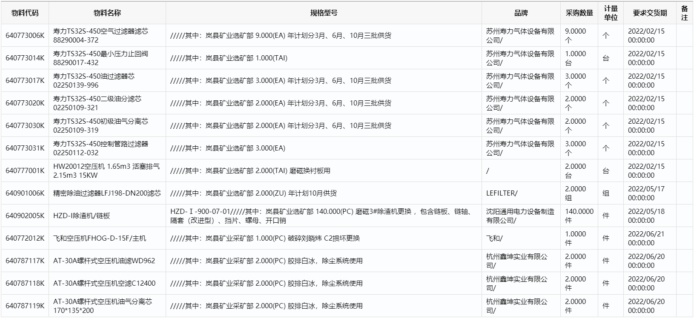Select material code 640787117K
This screenshot has height=318, width=694.
pos(25,261)
